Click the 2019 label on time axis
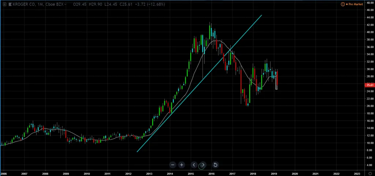375x176 pixels. point(274,174)
